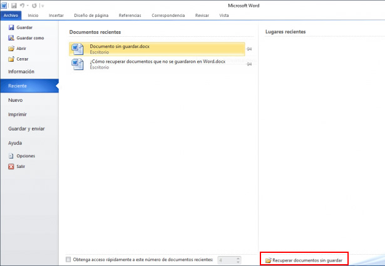Click the Save icon in quick access toolbar

click(14, 6)
